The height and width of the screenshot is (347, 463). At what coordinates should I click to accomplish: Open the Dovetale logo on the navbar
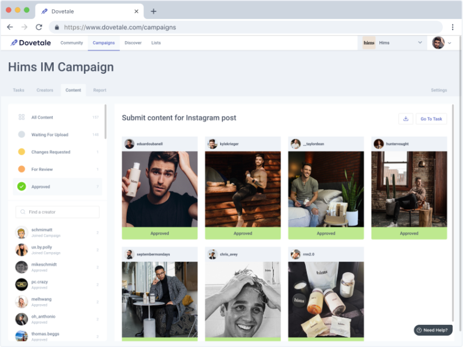(30, 42)
